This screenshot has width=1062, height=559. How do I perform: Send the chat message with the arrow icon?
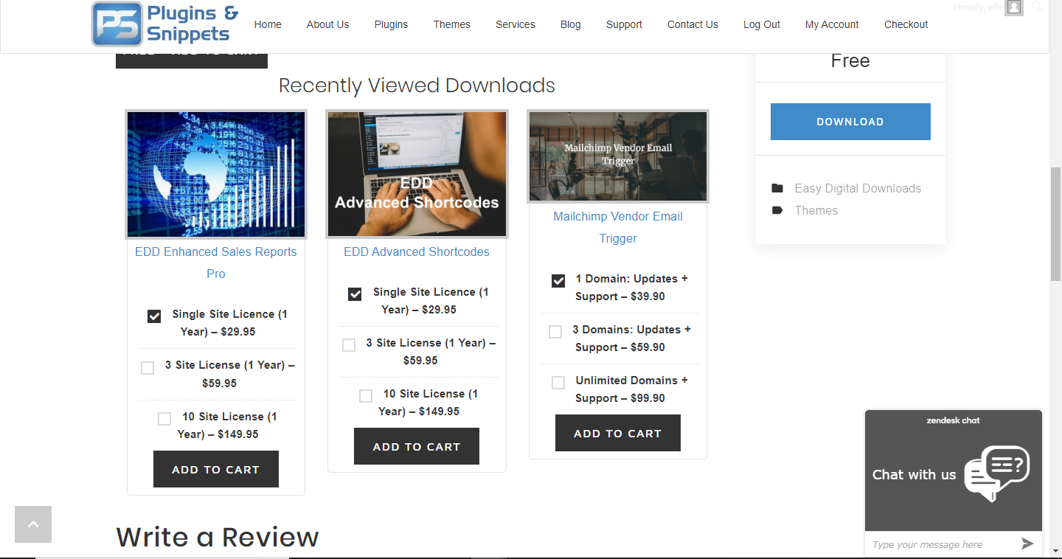pos(1027,544)
